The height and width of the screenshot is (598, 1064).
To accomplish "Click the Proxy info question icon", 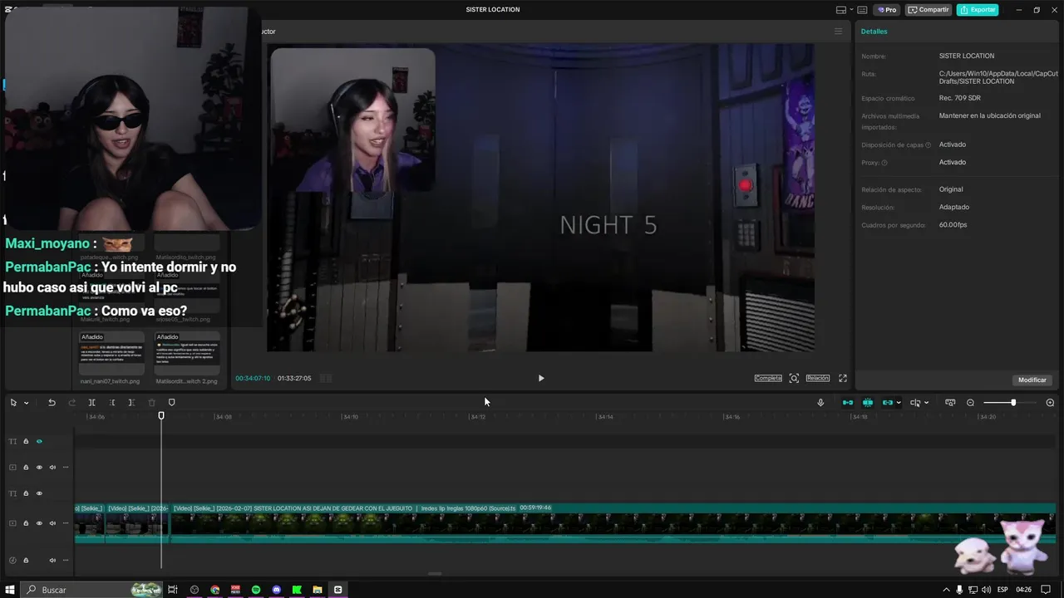I will point(884,163).
